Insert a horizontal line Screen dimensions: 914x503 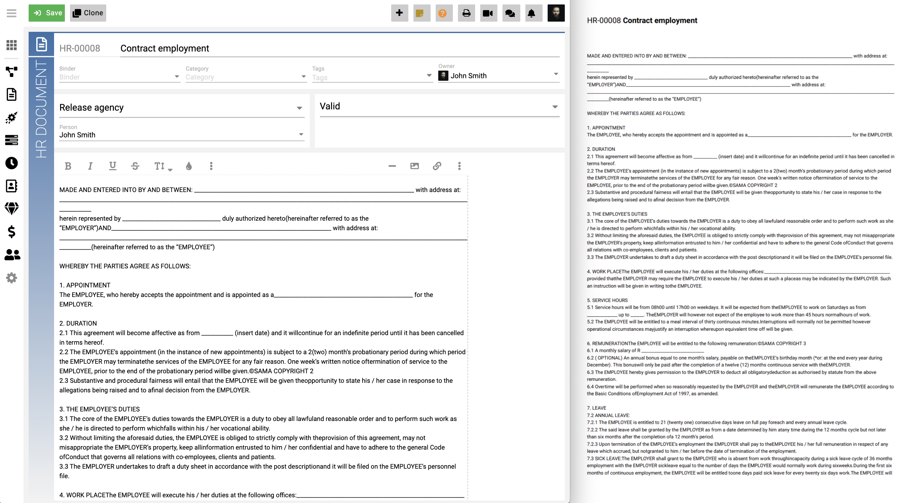click(x=392, y=166)
